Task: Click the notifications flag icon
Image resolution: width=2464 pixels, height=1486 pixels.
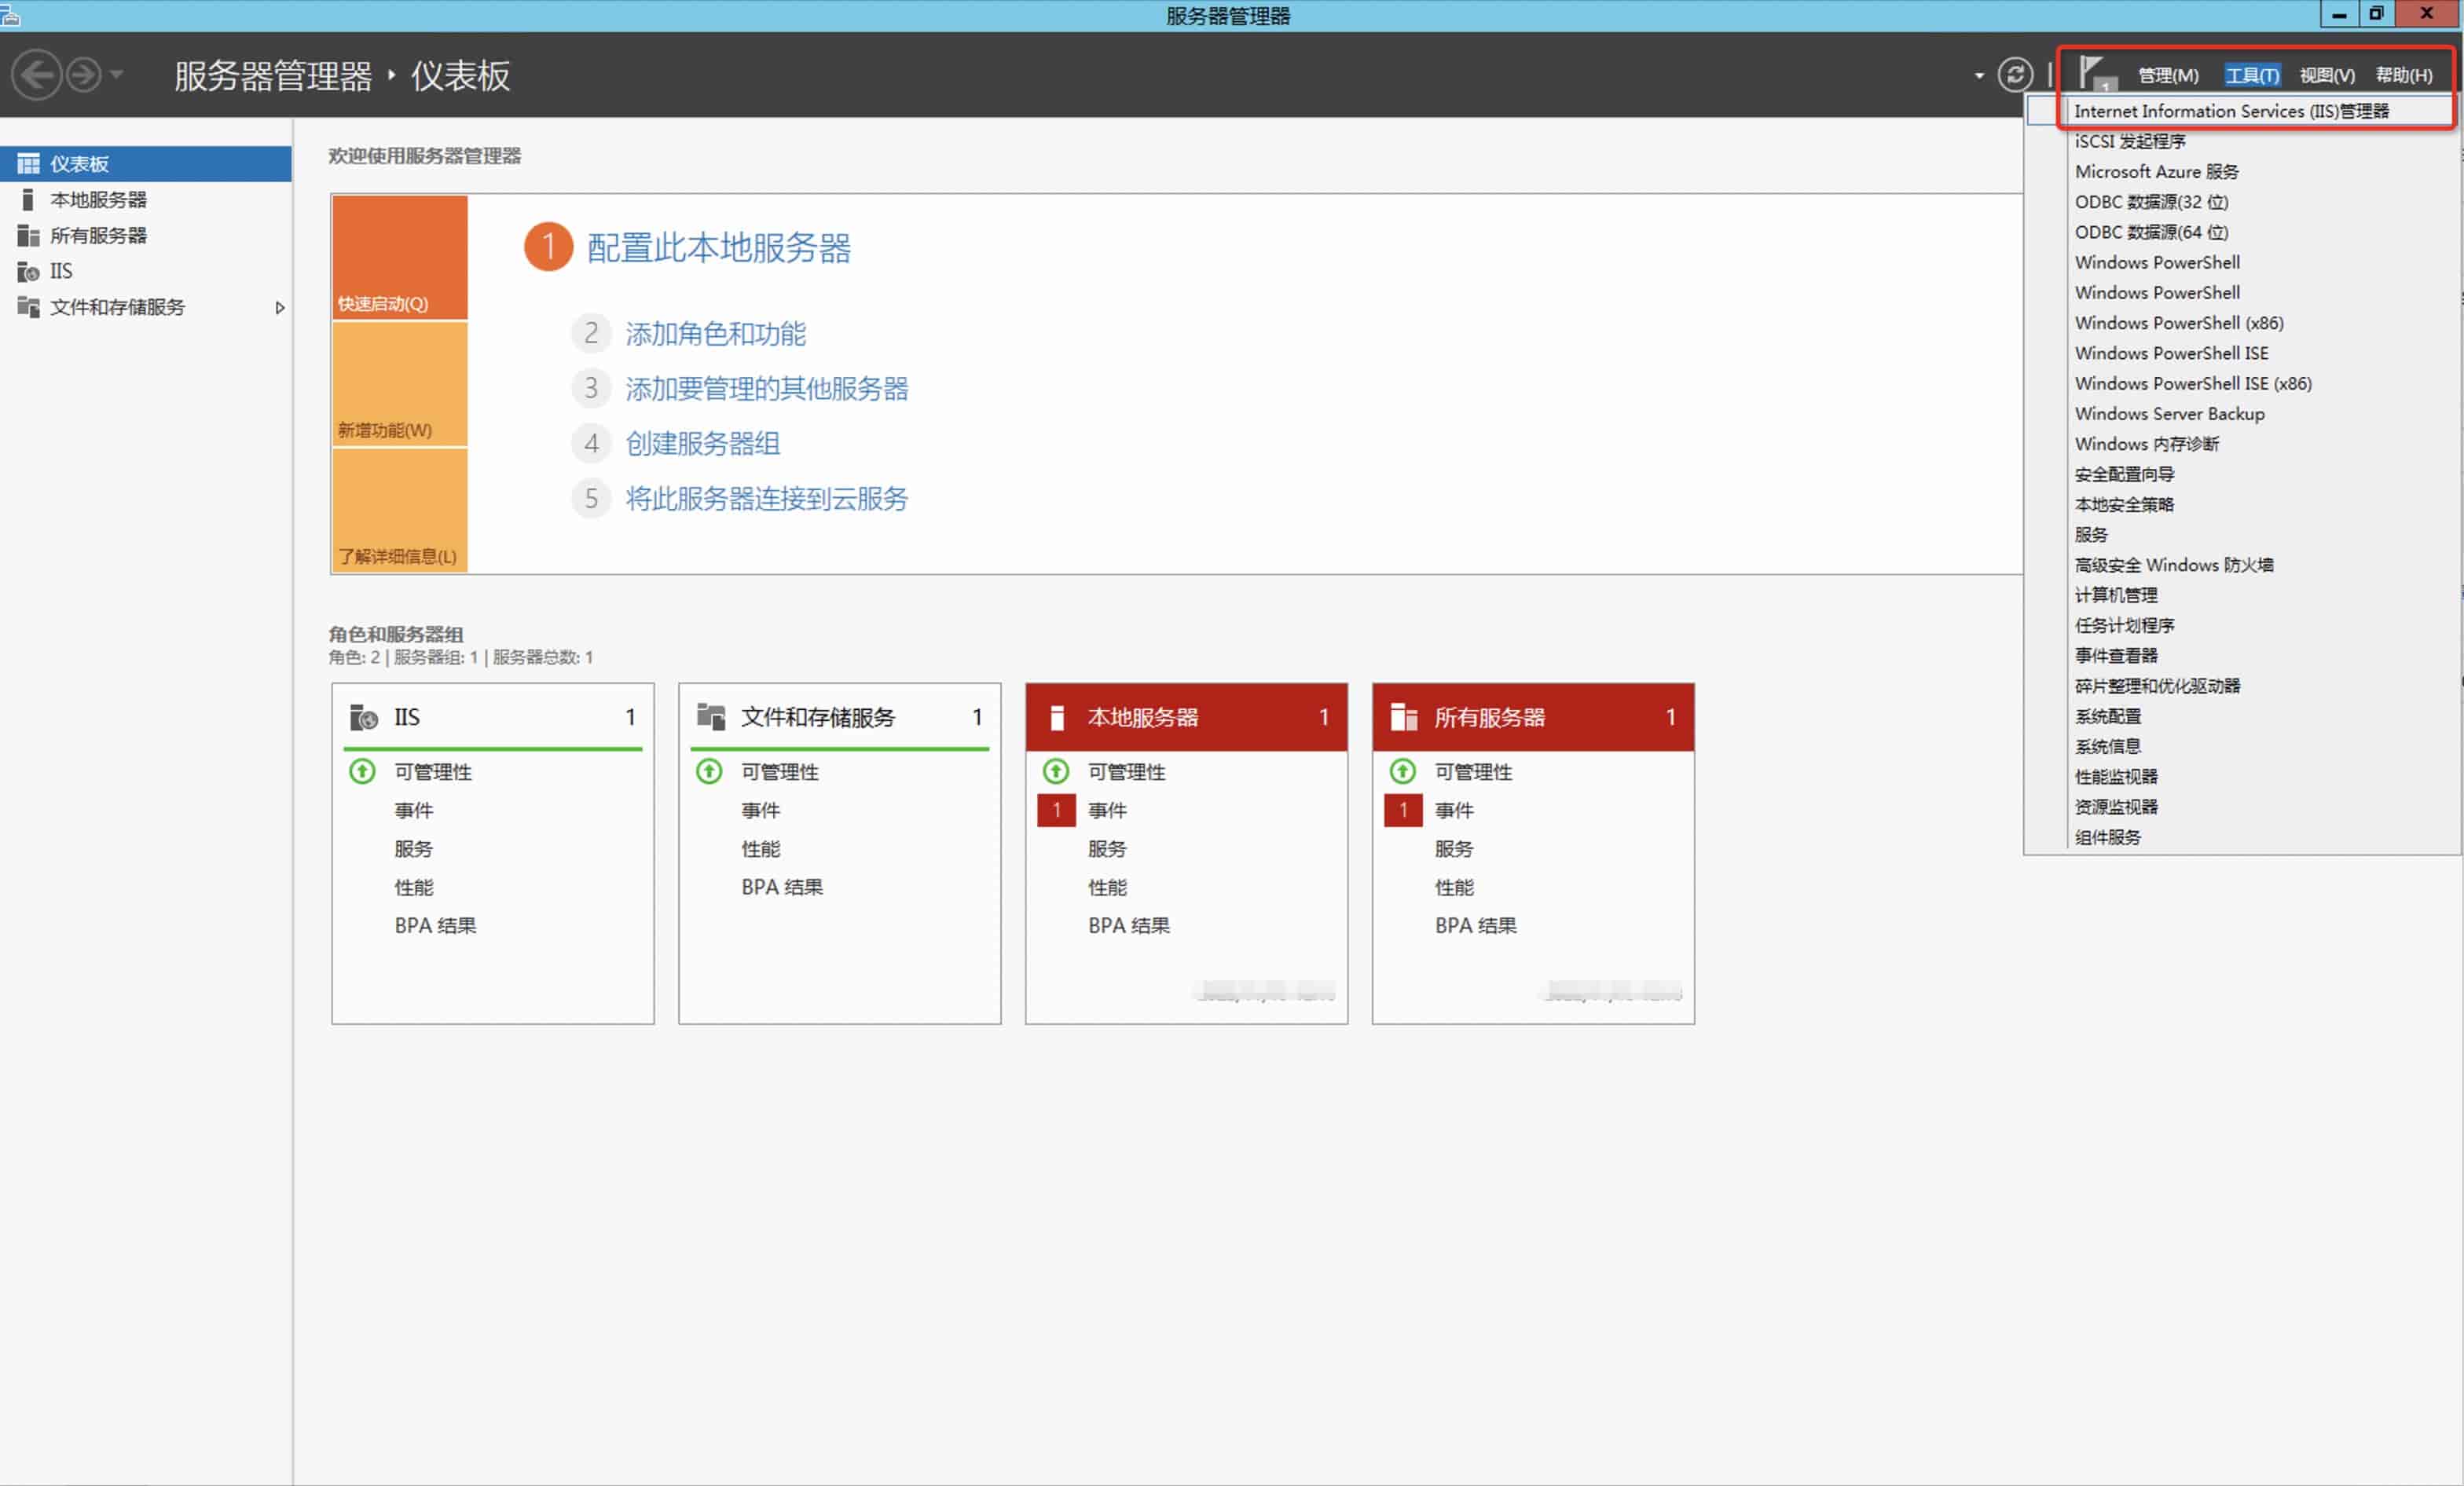Action: 2094,73
